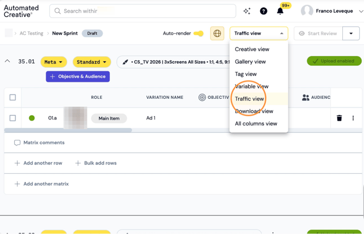Click the Start Review button
The image size is (364, 234).
(x=318, y=34)
